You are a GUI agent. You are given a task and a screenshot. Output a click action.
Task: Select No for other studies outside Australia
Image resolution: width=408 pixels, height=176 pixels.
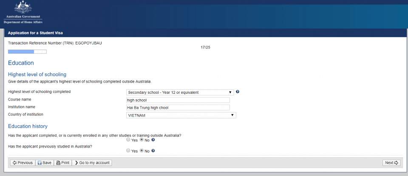pyautogui.click(x=142, y=140)
